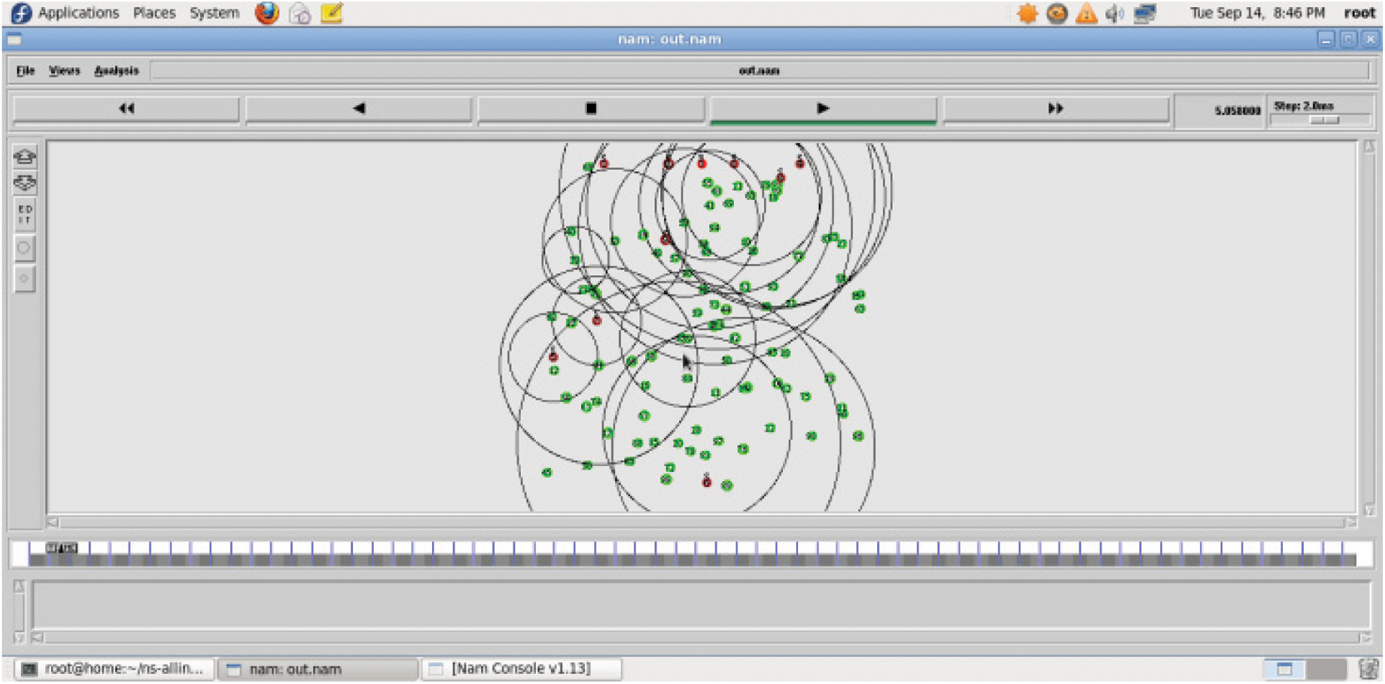1385x684 pixels.
Task: Open the File menu
Action: click(x=26, y=70)
